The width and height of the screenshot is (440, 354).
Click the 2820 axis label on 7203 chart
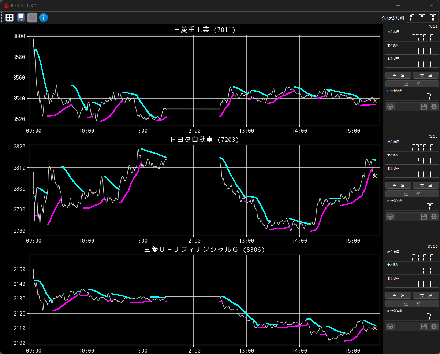[19, 147]
